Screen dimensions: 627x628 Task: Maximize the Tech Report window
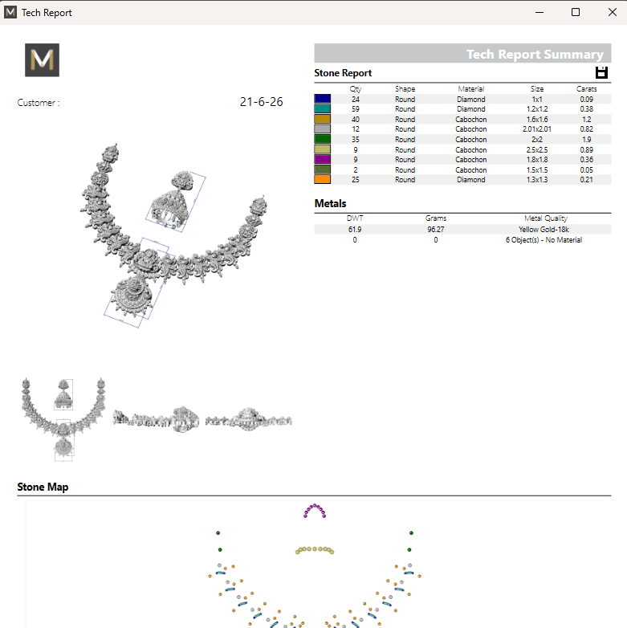click(x=576, y=12)
